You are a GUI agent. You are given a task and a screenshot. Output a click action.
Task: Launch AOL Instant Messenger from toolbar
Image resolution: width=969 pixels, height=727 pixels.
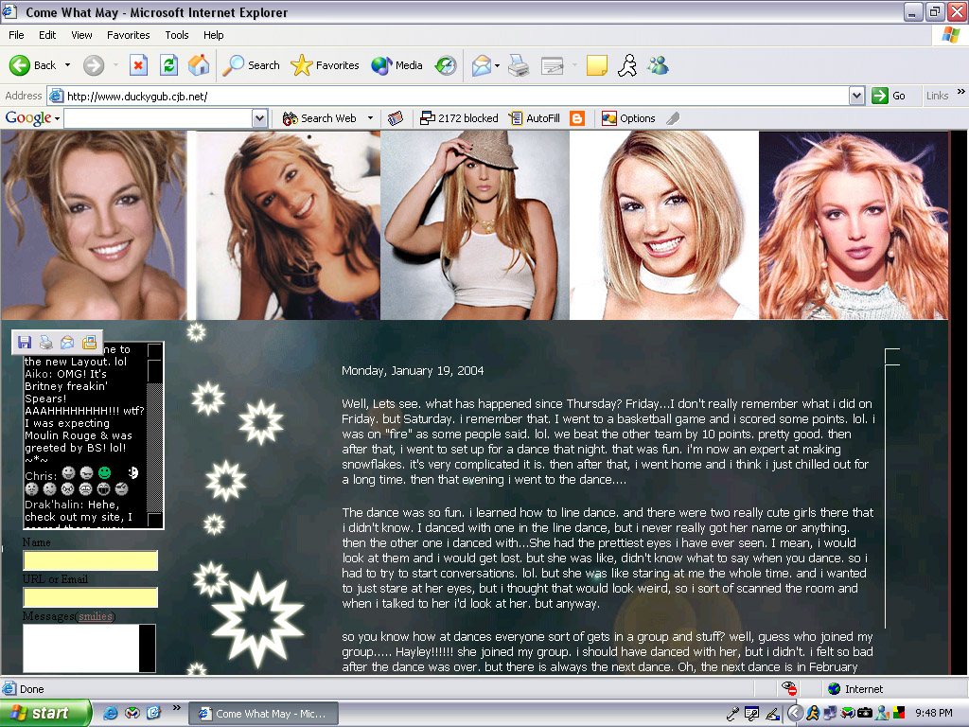627,65
